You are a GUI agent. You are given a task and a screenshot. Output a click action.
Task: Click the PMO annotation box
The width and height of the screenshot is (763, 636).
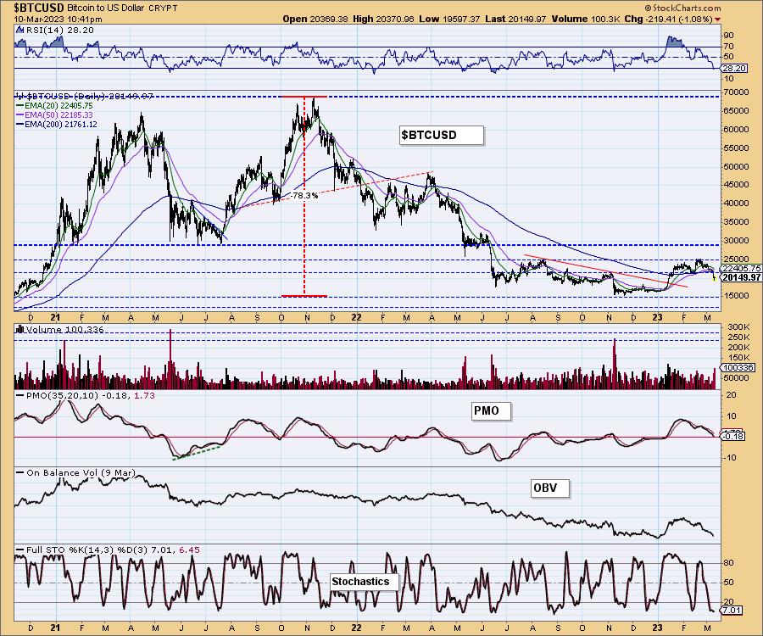click(x=492, y=411)
